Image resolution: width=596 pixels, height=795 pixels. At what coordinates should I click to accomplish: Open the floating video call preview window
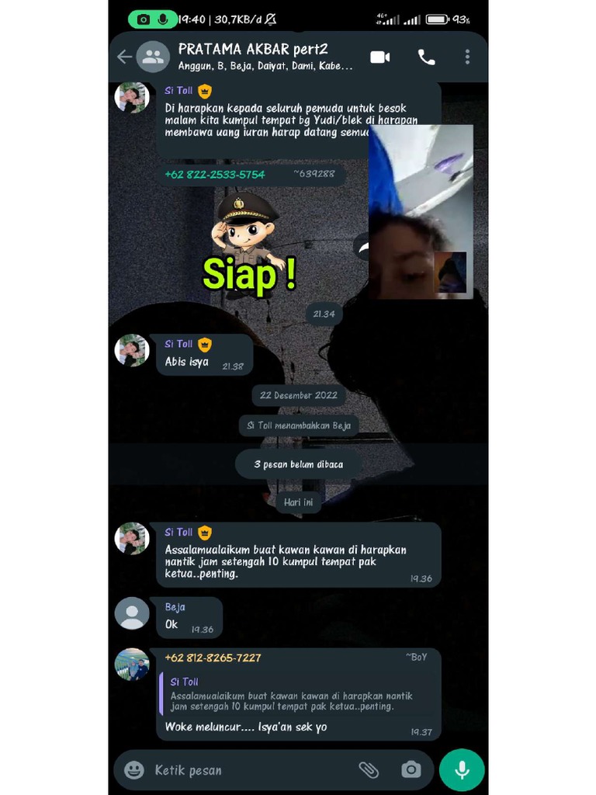[421, 212]
